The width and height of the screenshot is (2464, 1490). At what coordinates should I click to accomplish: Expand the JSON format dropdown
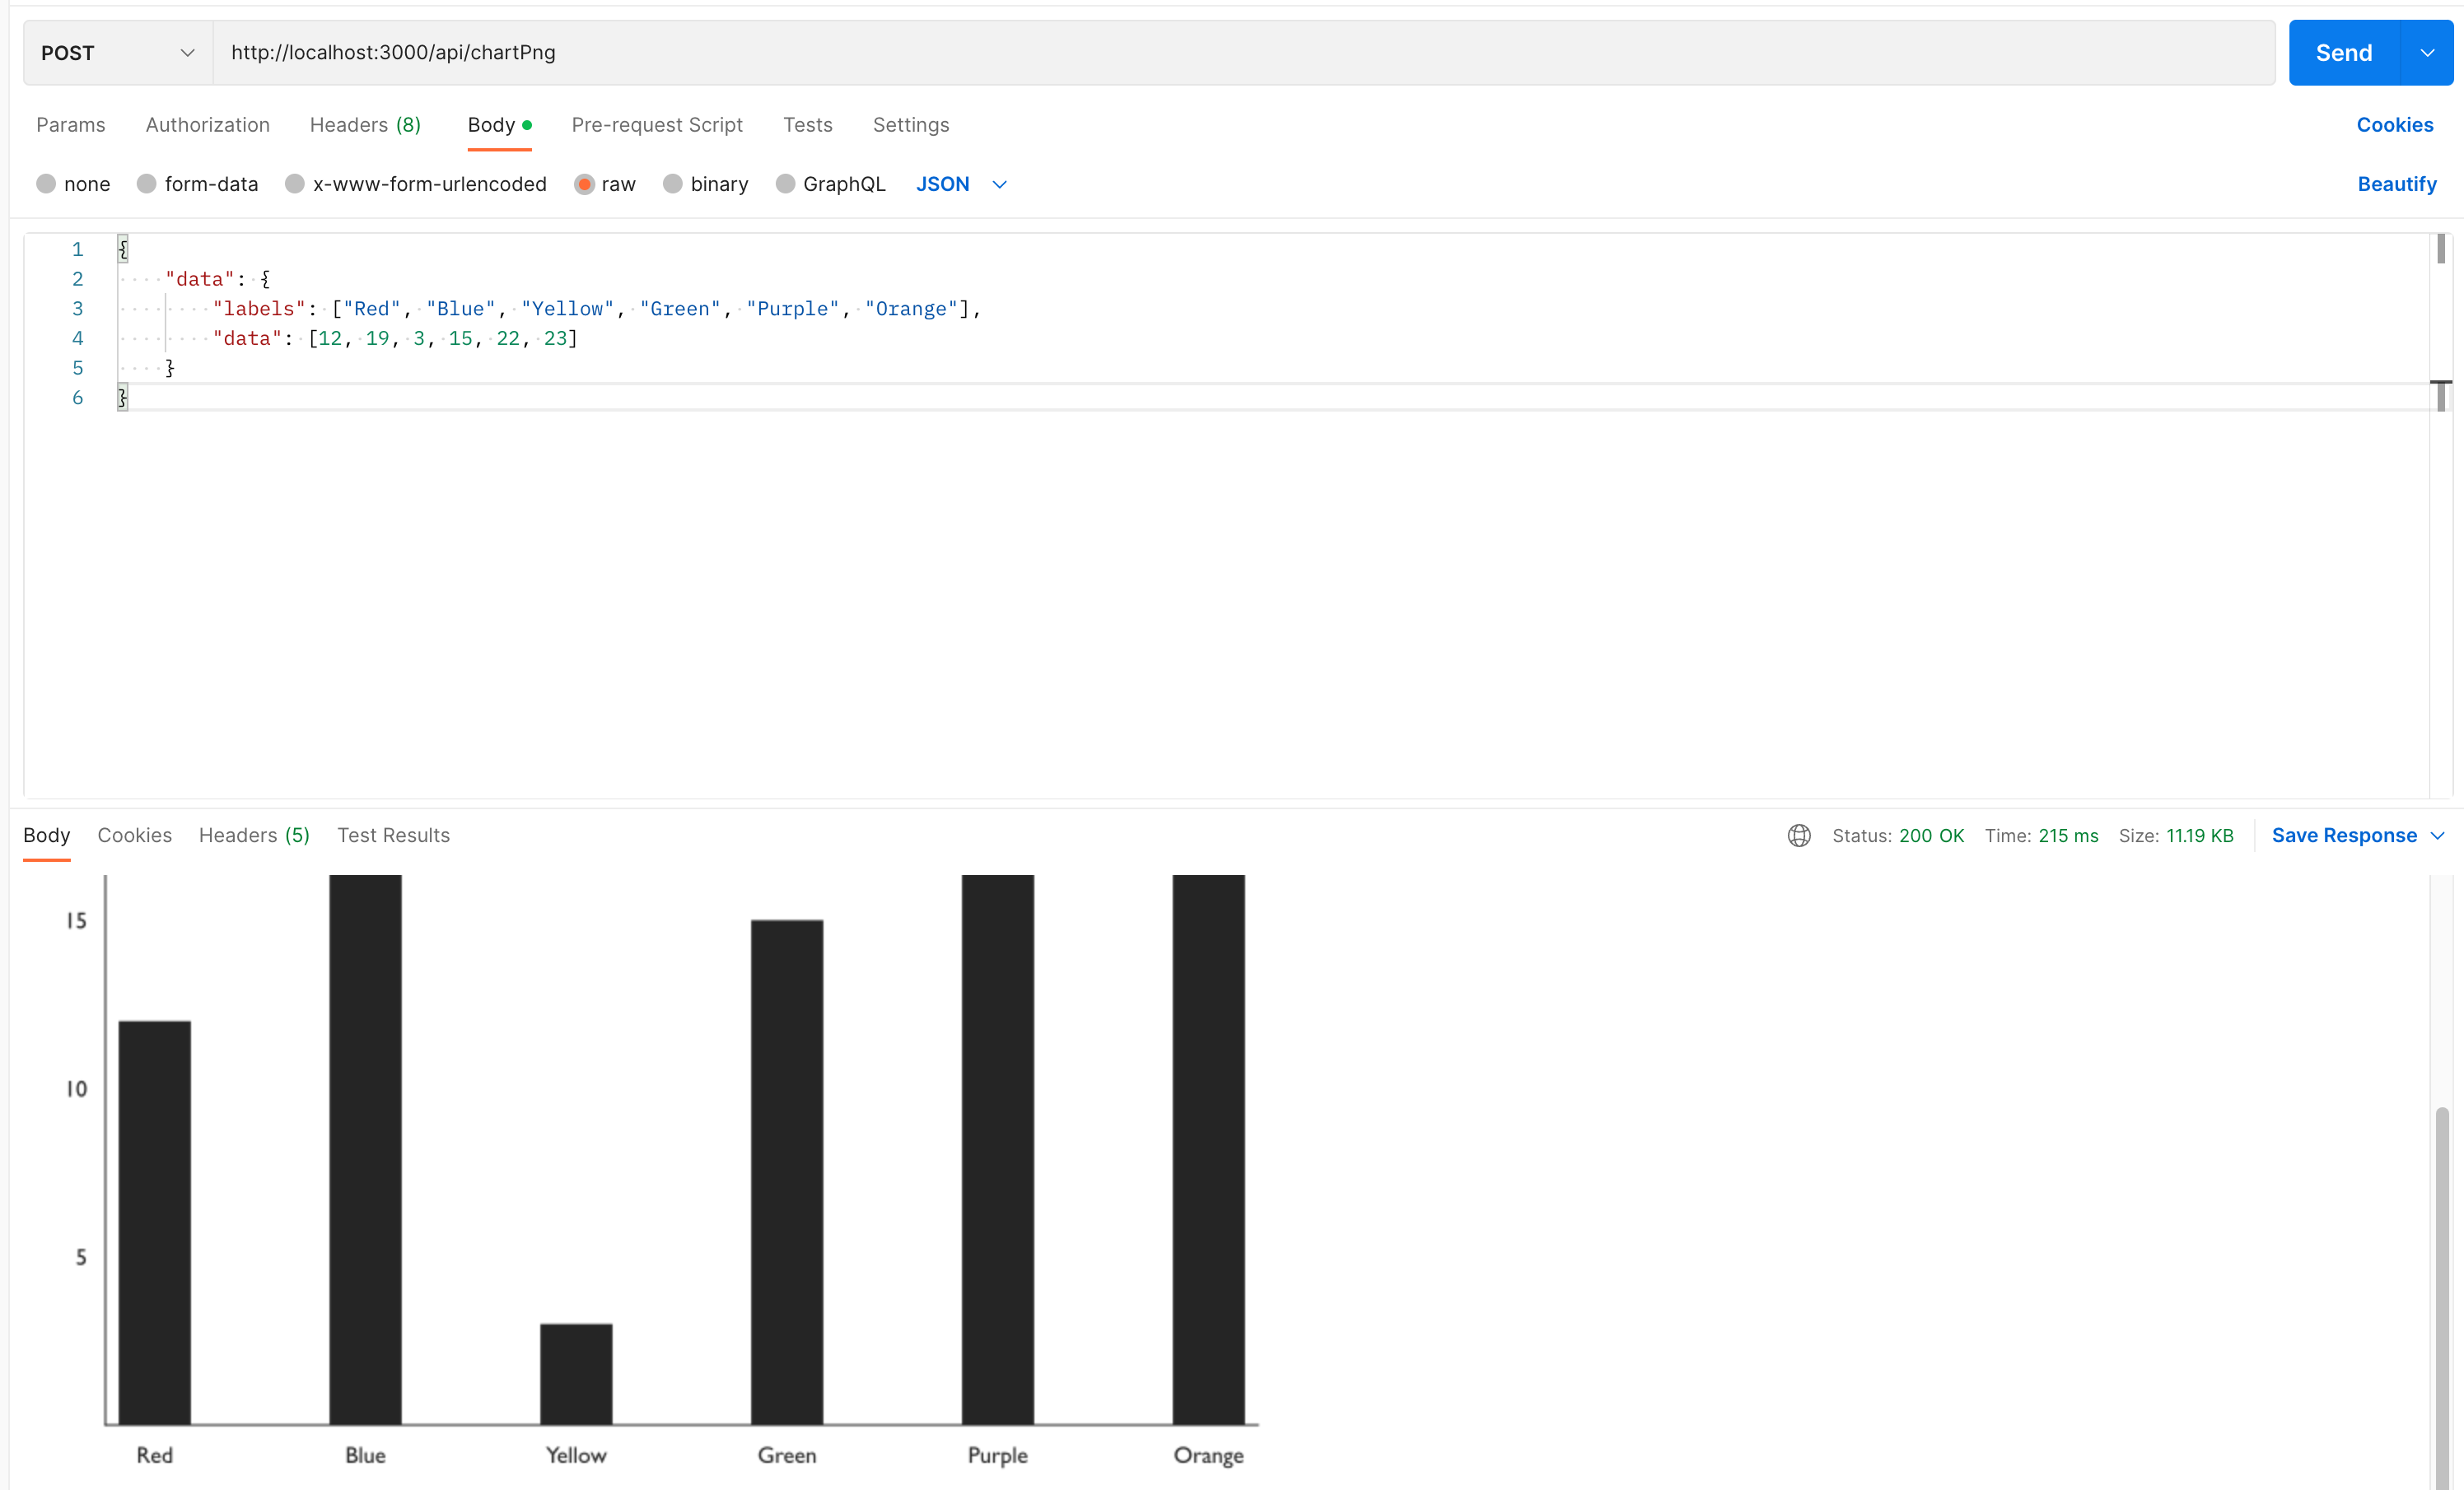coord(999,184)
